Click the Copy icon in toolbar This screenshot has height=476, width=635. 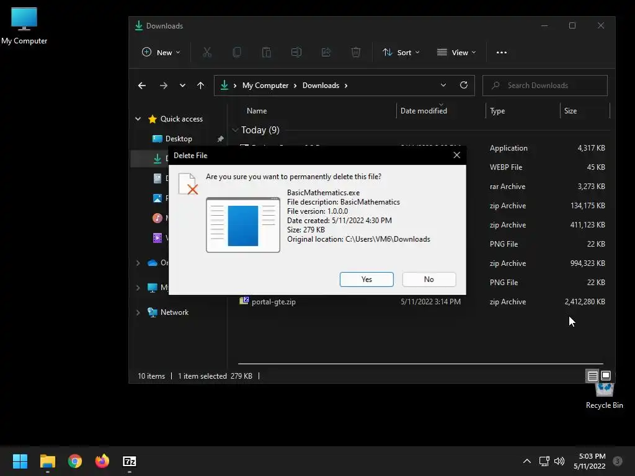pyautogui.click(x=237, y=52)
